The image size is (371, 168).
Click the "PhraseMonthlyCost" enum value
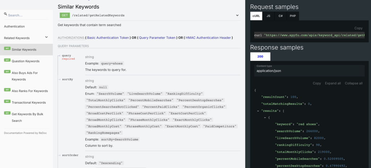[x=143, y=126]
